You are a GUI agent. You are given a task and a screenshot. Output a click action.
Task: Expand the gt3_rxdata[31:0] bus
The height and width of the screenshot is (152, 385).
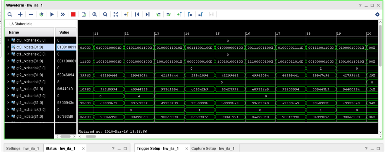(x=8, y=89)
